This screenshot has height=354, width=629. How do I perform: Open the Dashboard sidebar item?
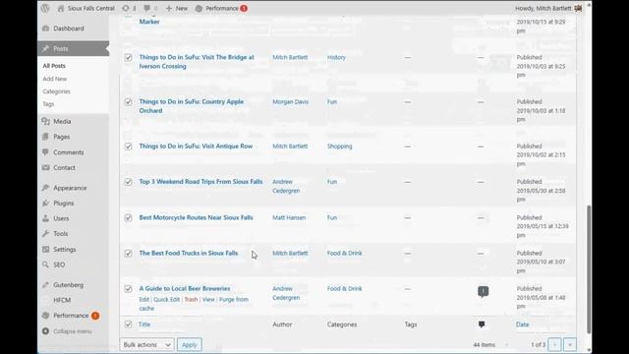69,29
